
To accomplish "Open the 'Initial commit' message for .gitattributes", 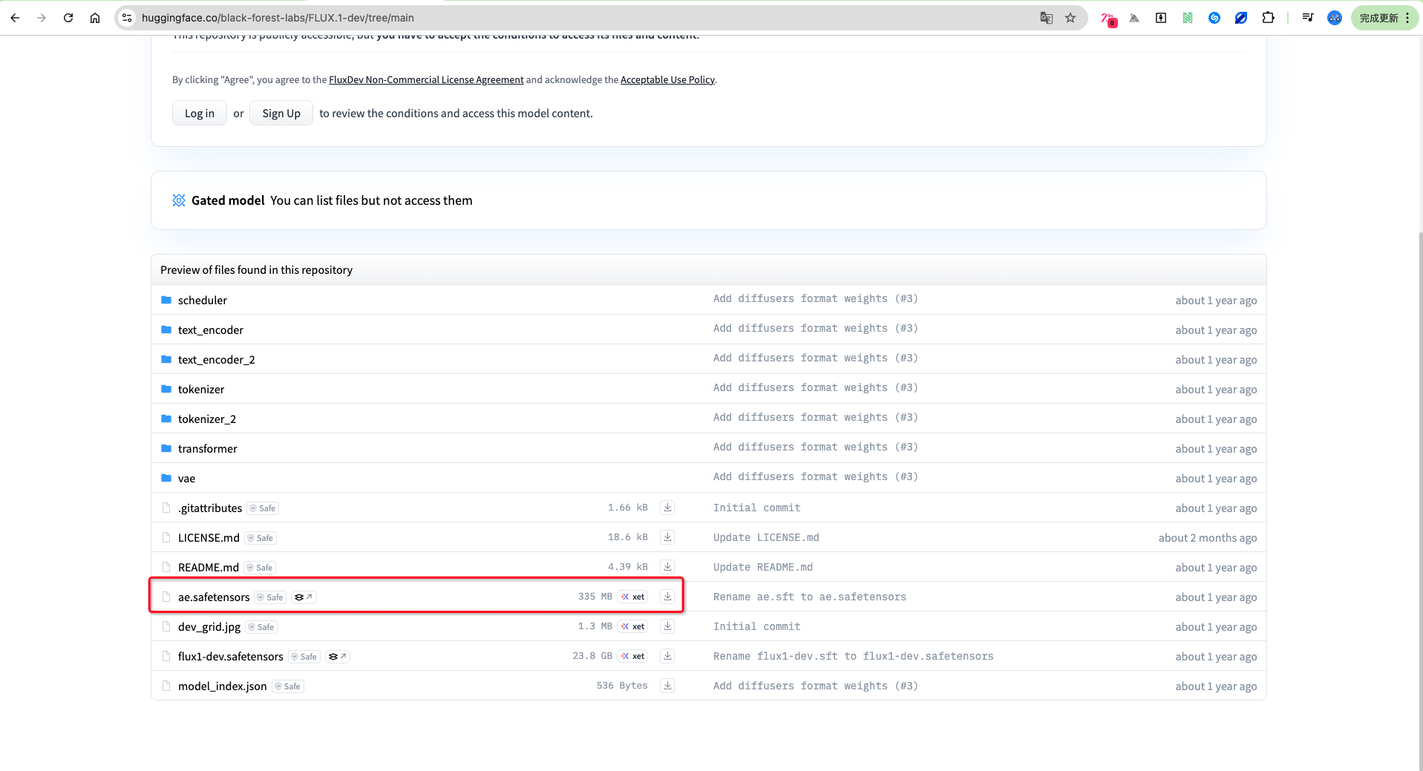I will [757, 508].
